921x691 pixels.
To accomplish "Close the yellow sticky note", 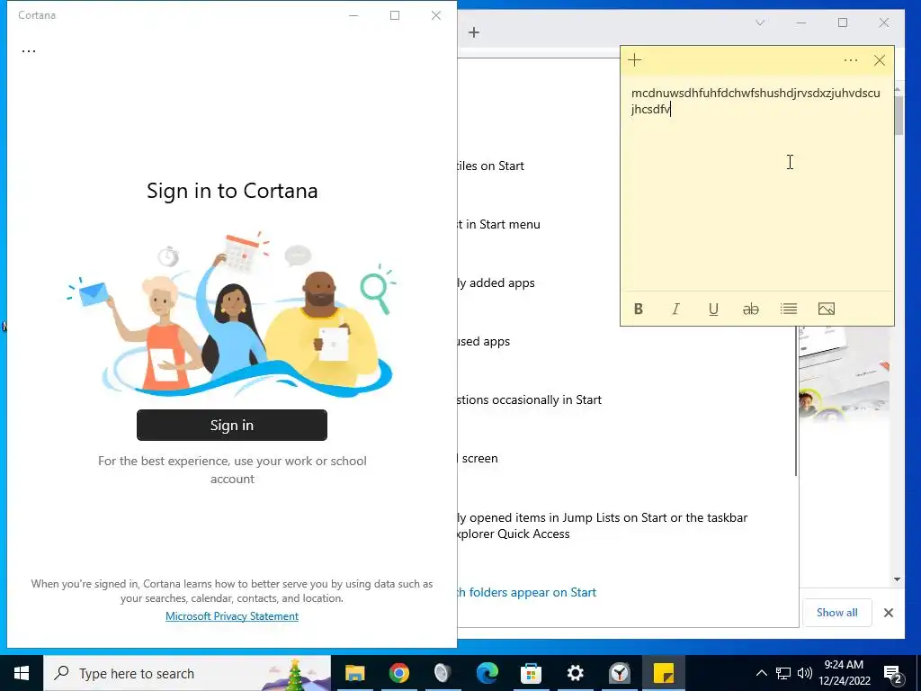I will point(879,60).
